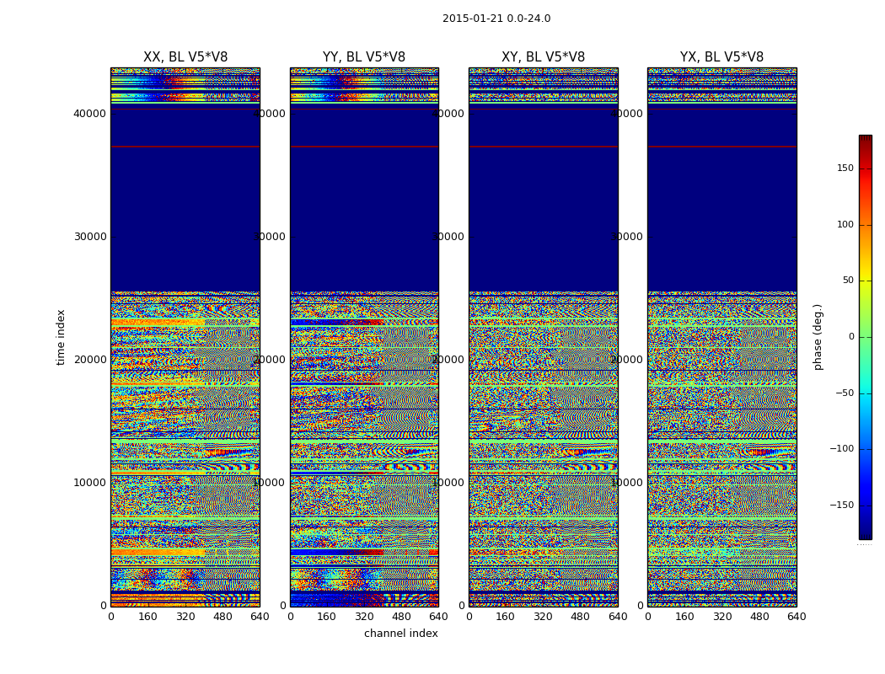The image size is (885, 674).
Task: Click the 'channel index' x-axis label
Action: click(x=400, y=634)
